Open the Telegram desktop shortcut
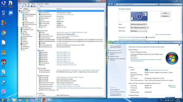Screen dimensions: 183x102 pyautogui.click(x=3, y=83)
